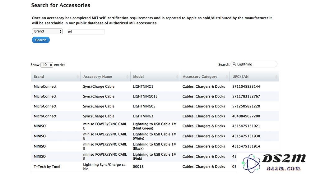Click the sort arrows icon in UPC/EAN header

point(276,77)
